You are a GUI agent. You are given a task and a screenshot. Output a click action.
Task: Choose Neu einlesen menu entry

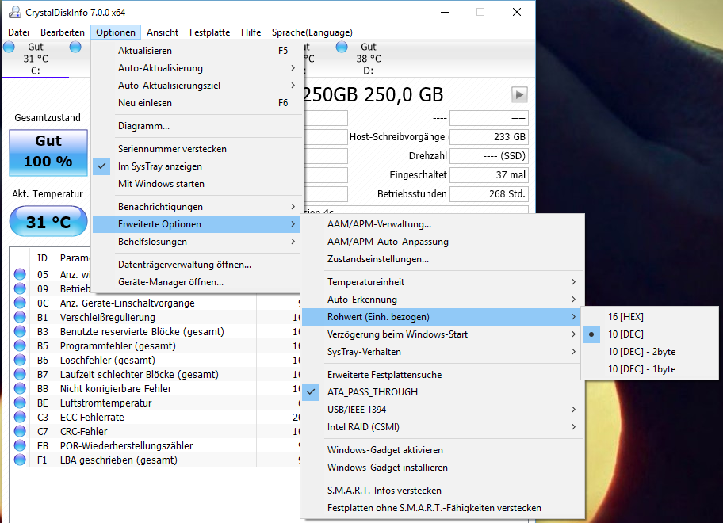pyautogui.click(x=197, y=103)
